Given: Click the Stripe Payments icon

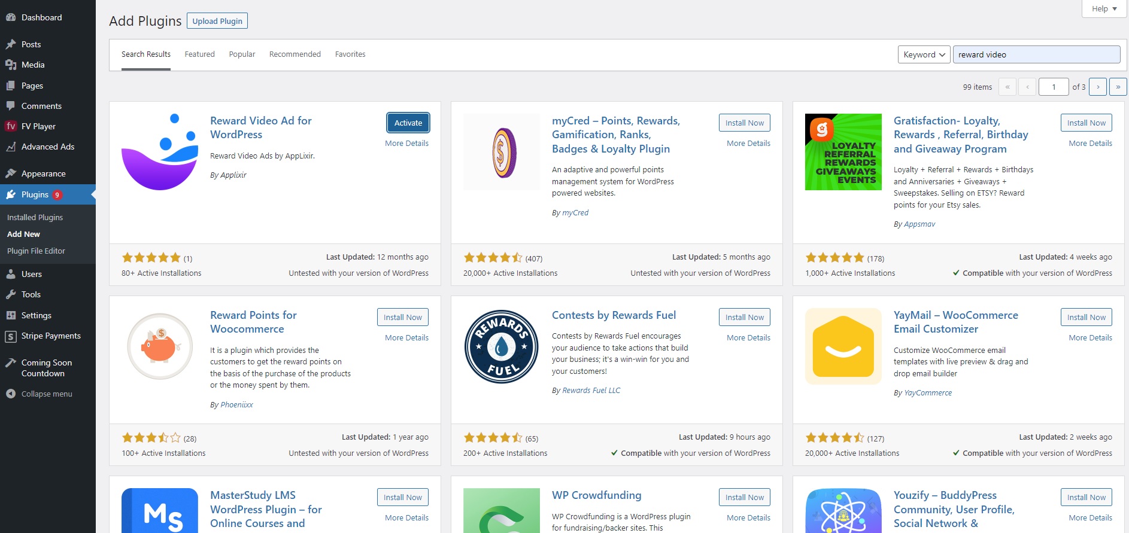Looking at the screenshot, I should coord(11,336).
